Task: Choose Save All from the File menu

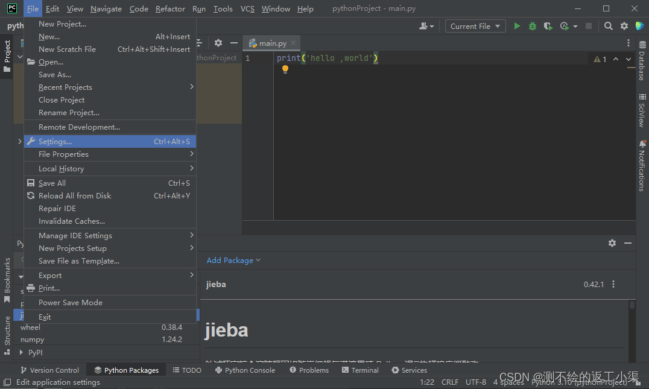Action: [x=110, y=183]
